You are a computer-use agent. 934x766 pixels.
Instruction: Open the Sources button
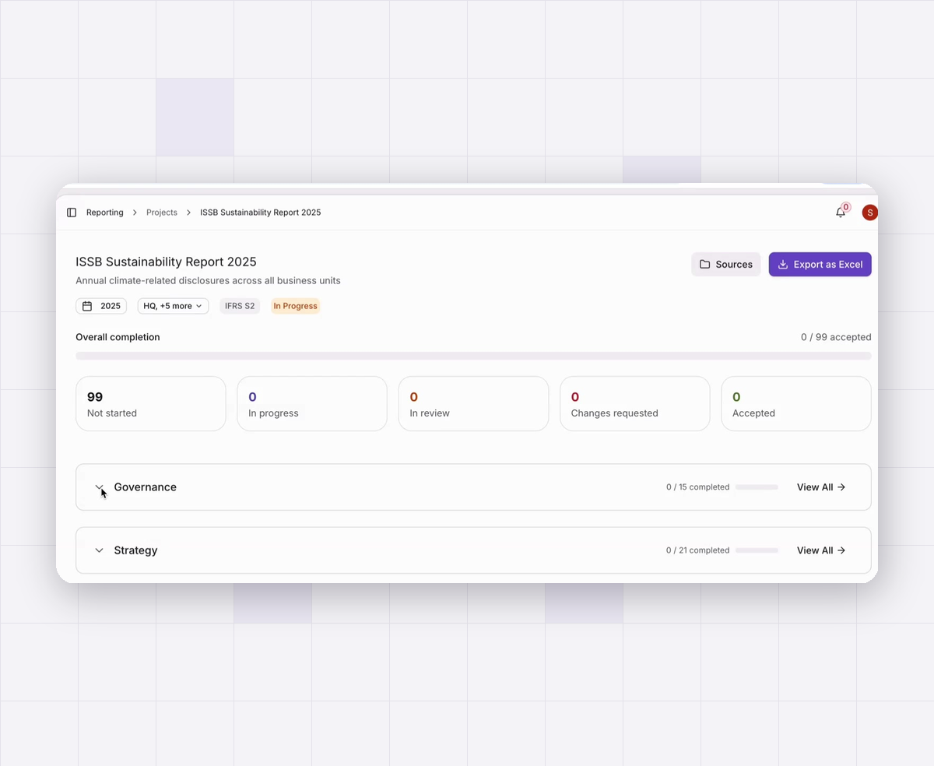click(x=726, y=264)
